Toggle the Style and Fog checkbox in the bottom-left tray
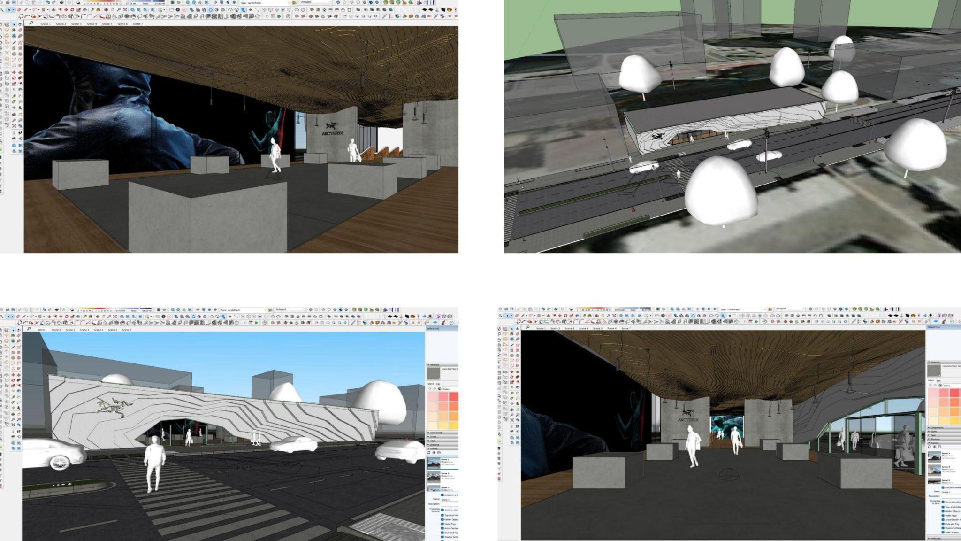The width and height of the screenshot is (961, 541). 442,533
